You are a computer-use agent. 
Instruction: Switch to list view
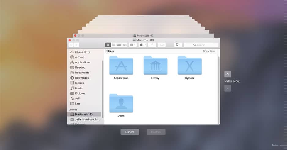(x=114, y=45)
